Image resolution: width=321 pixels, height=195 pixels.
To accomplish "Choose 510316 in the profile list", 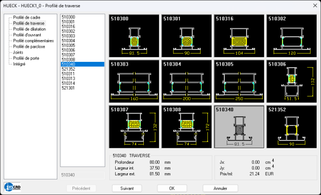I will click(x=82, y=27).
